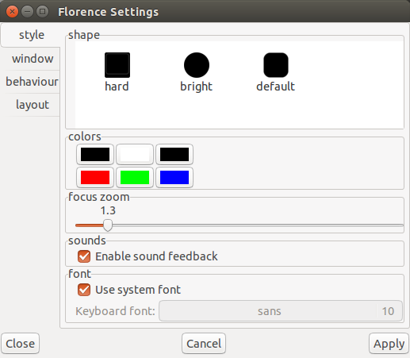Click the Cancel button
Image resolution: width=410 pixels, height=358 pixels.
204,344
